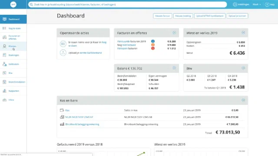Click the round logo in the header
Viewport: 278px width, 156px height.
pos(13,4)
